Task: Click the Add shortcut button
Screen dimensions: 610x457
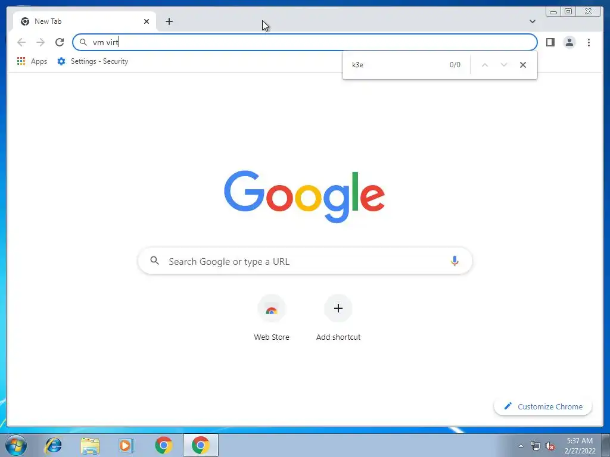Action: [338, 319]
